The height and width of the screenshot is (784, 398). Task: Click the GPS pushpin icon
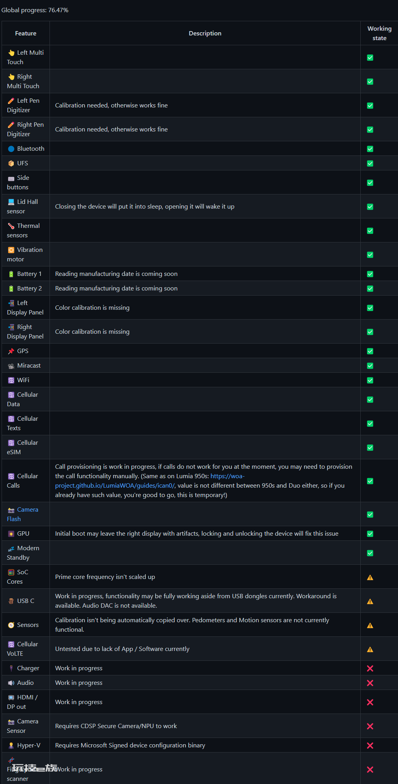tap(11, 351)
